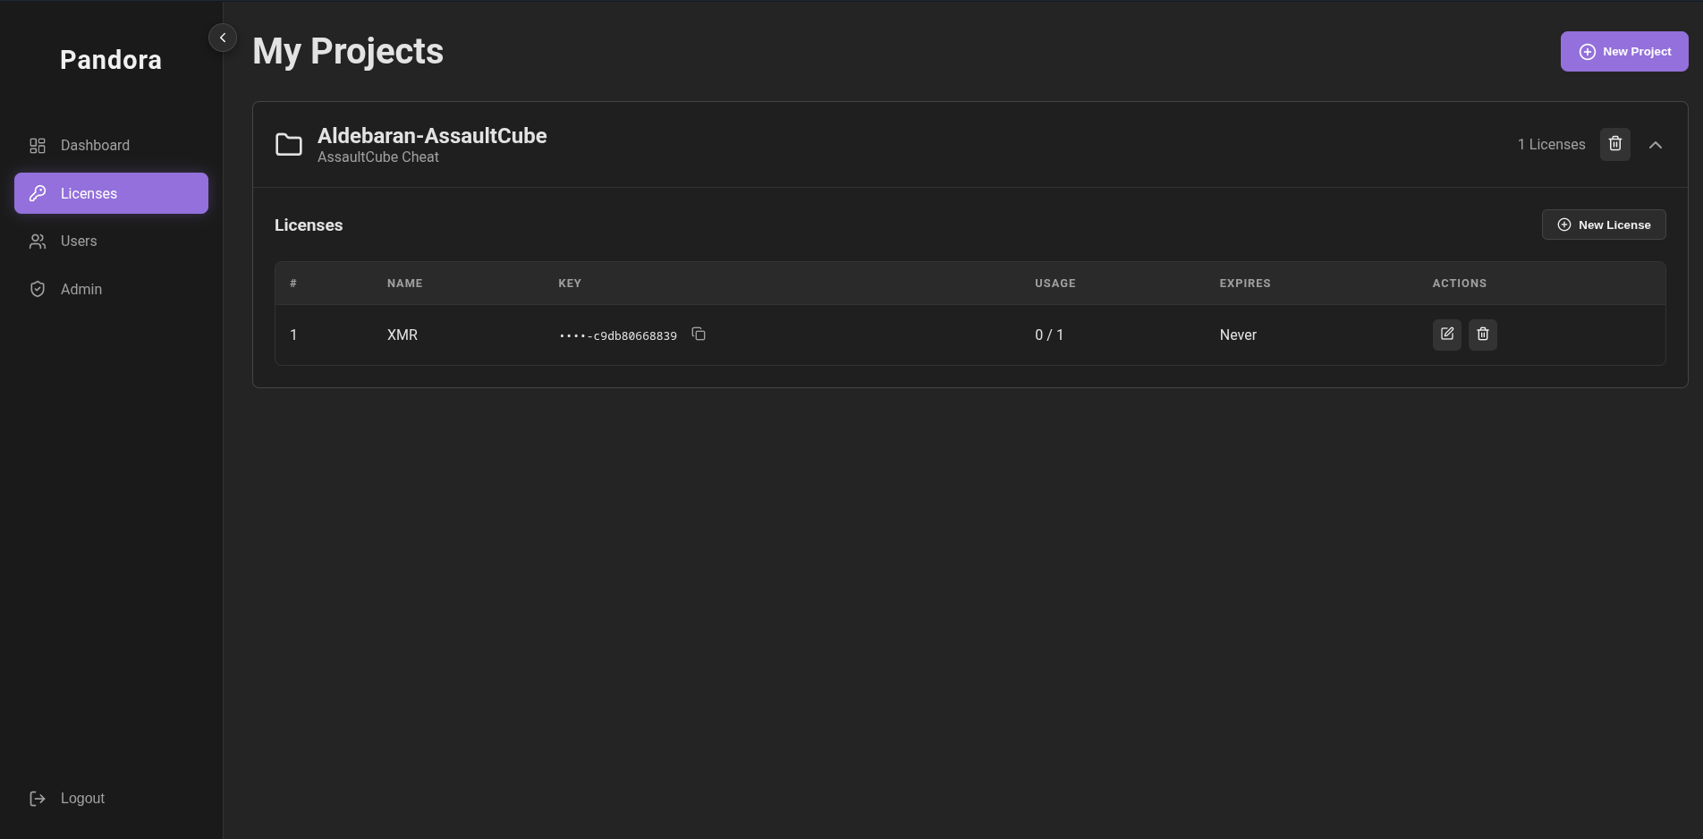The height and width of the screenshot is (839, 1703).
Task: Click the EXPIRES column header
Action: (1245, 284)
